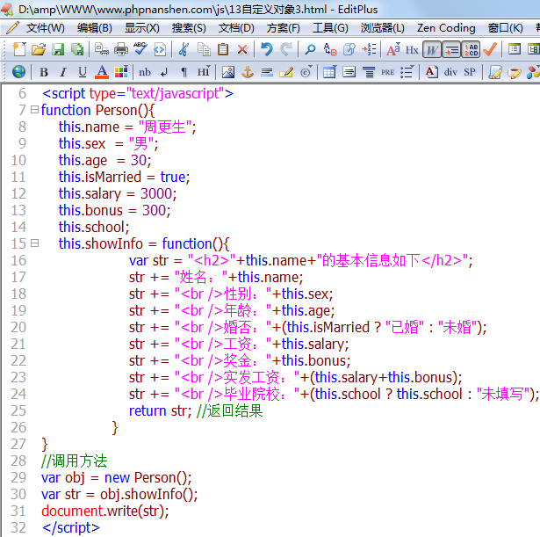
Task: Insert image tag icon
Action: click(x=228, y=72)
